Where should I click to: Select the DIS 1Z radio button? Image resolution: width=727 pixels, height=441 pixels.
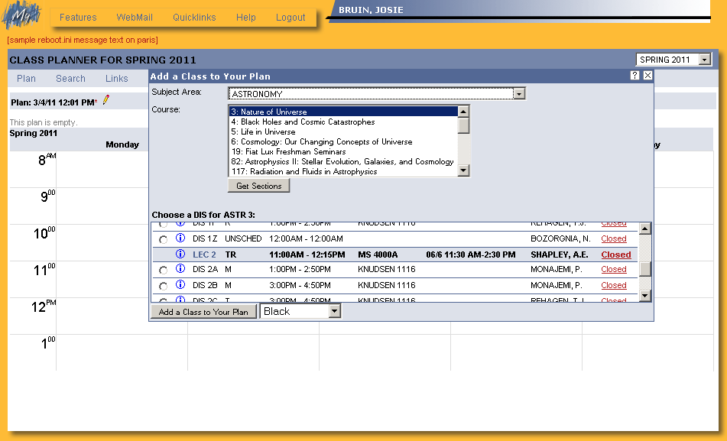click(x=163, y=240)
